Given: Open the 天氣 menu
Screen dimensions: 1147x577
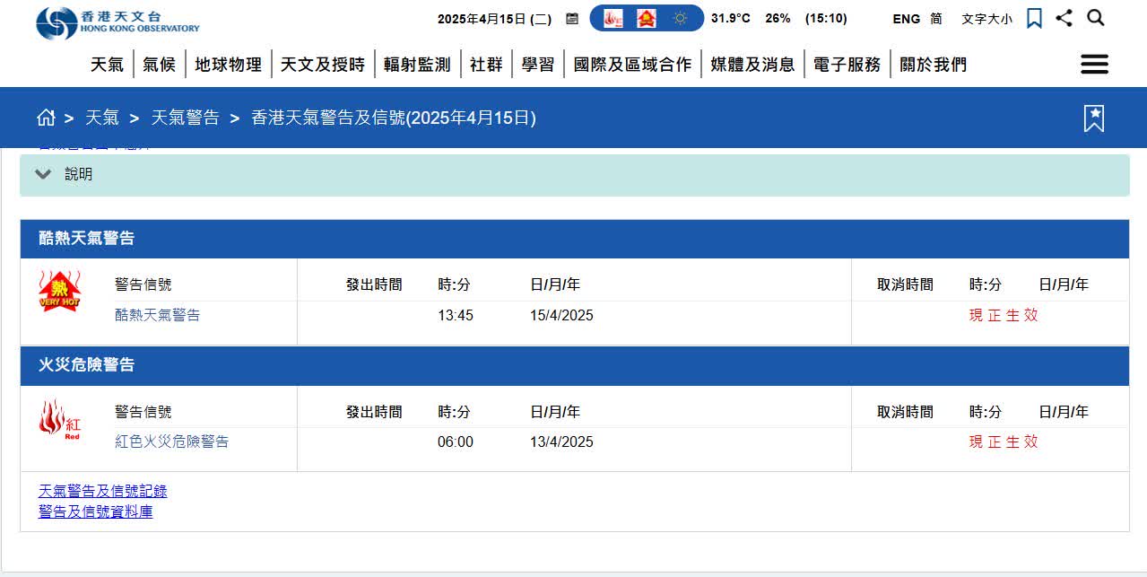Looking at the screenshot, I should (x=108, y=65).
